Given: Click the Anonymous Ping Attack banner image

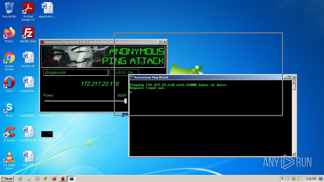Looking at the screenshot, I should tap(103, 57).
